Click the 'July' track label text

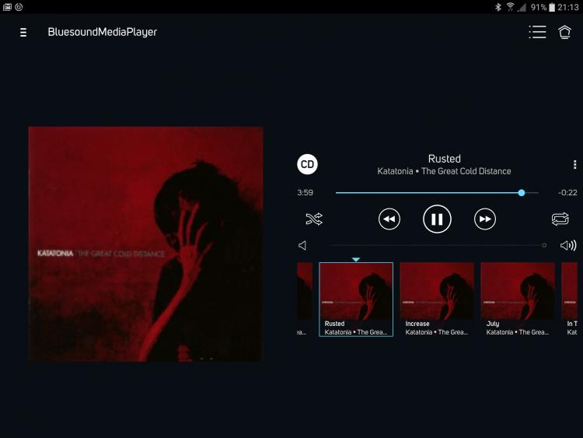point(493,324)
